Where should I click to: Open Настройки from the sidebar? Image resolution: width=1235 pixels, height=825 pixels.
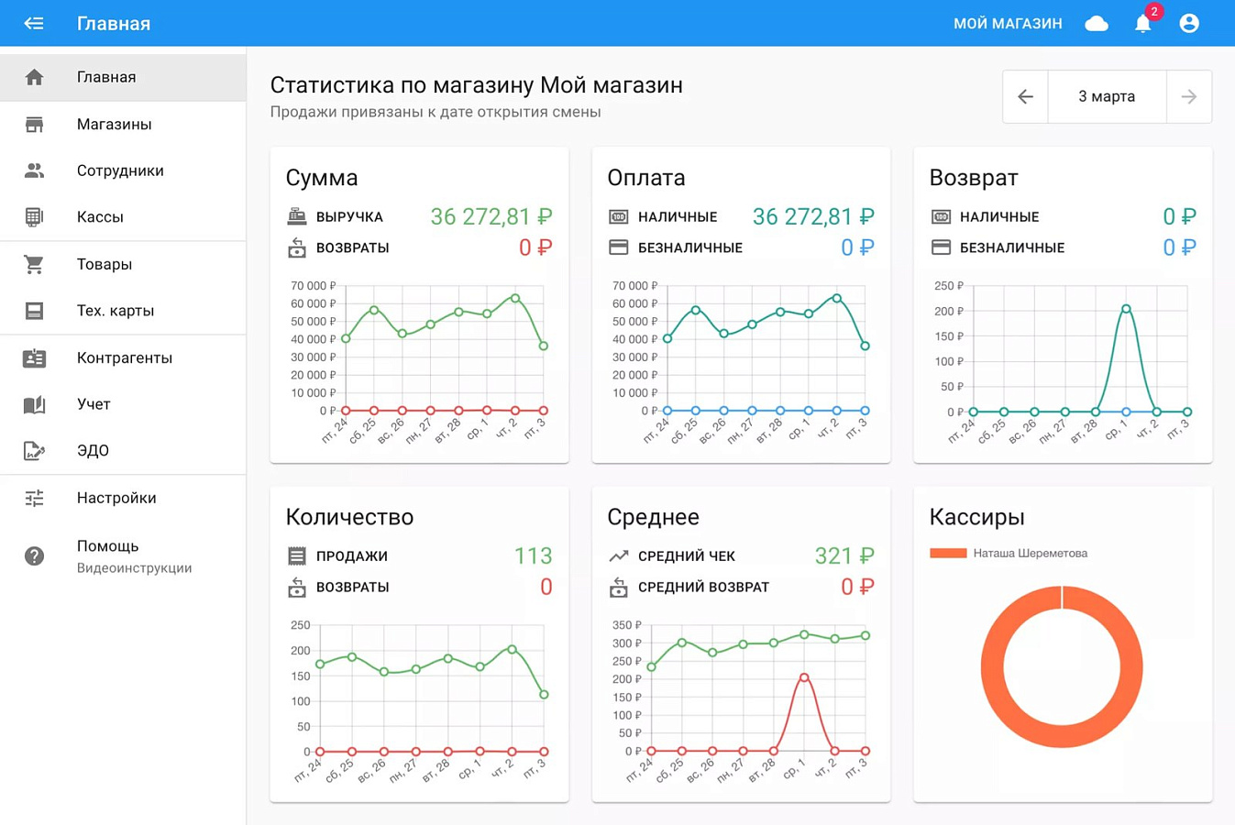coord(123,498)
